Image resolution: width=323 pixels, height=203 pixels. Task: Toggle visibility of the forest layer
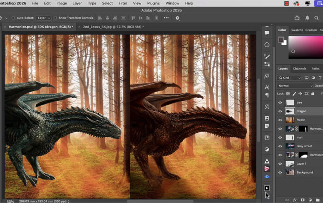coord(280,120)
